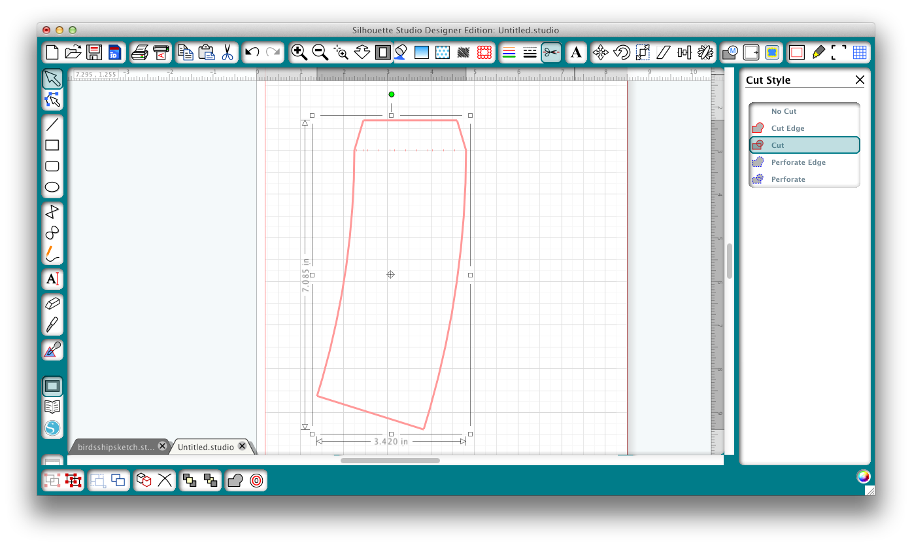The width and height of the screenshot is (912, 547).
Task: Select the Eraser tool
Action: point(52,303)
